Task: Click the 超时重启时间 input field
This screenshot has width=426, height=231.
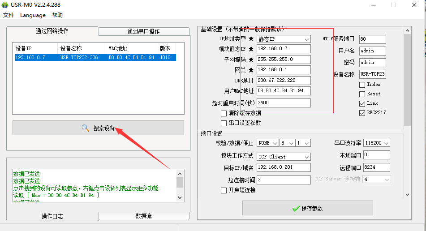Action: pos(284,103)
